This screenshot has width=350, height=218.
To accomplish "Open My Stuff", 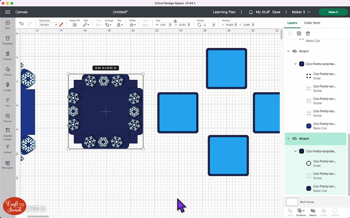I will point(263,12).
